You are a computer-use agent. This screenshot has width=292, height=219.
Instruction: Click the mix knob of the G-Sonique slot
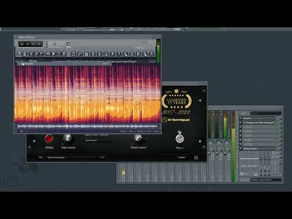[280, 123]
